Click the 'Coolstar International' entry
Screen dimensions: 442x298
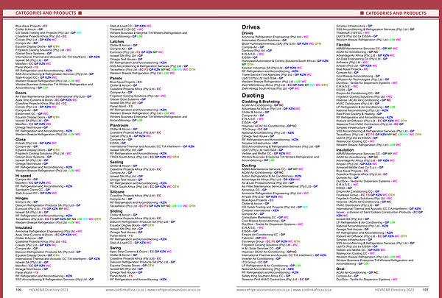260,210
